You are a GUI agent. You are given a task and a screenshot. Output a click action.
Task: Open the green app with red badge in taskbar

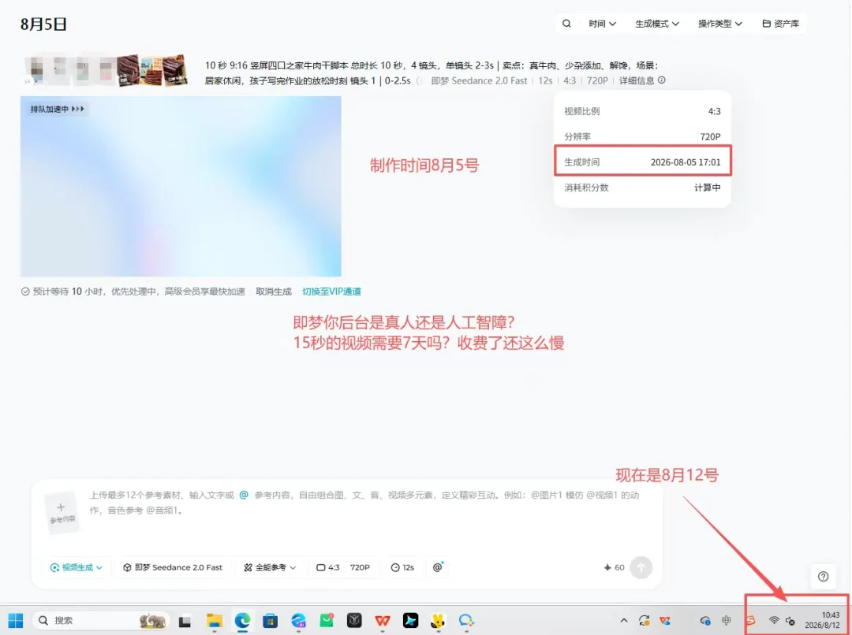click(327, 620)
